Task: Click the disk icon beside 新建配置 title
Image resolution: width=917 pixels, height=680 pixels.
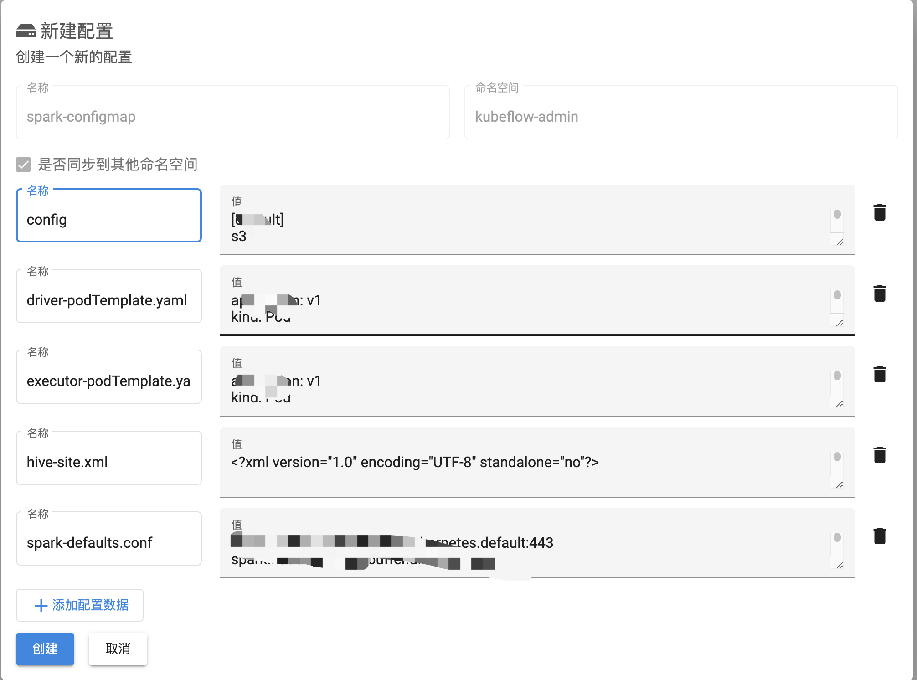Action: click(26, 31)
